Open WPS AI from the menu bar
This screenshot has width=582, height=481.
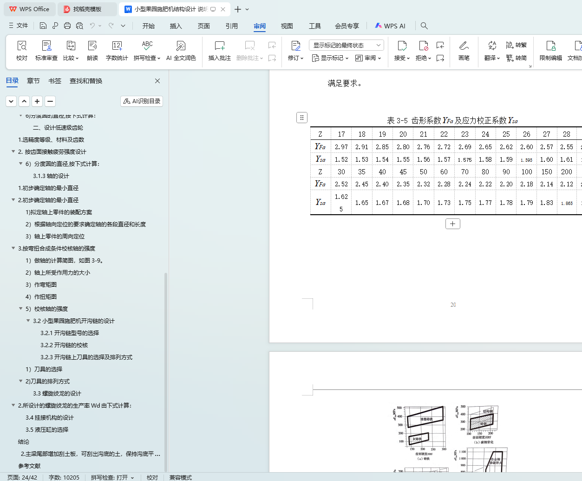390,26
